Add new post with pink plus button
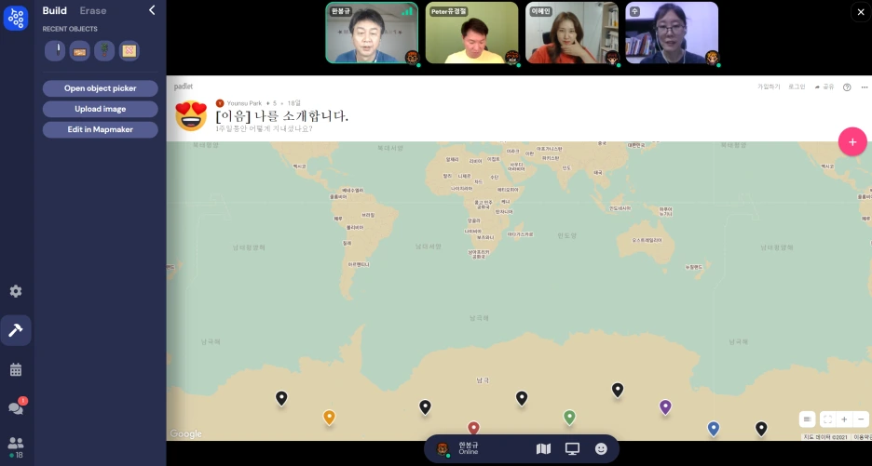Screen dimensions: 872x466 [x=852, y=142]
